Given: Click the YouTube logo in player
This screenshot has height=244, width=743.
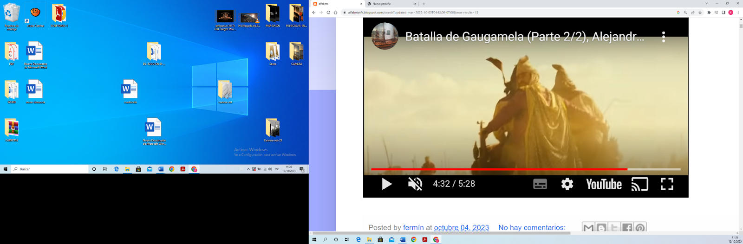Looking at the screenshot, I should pos(604,184).
